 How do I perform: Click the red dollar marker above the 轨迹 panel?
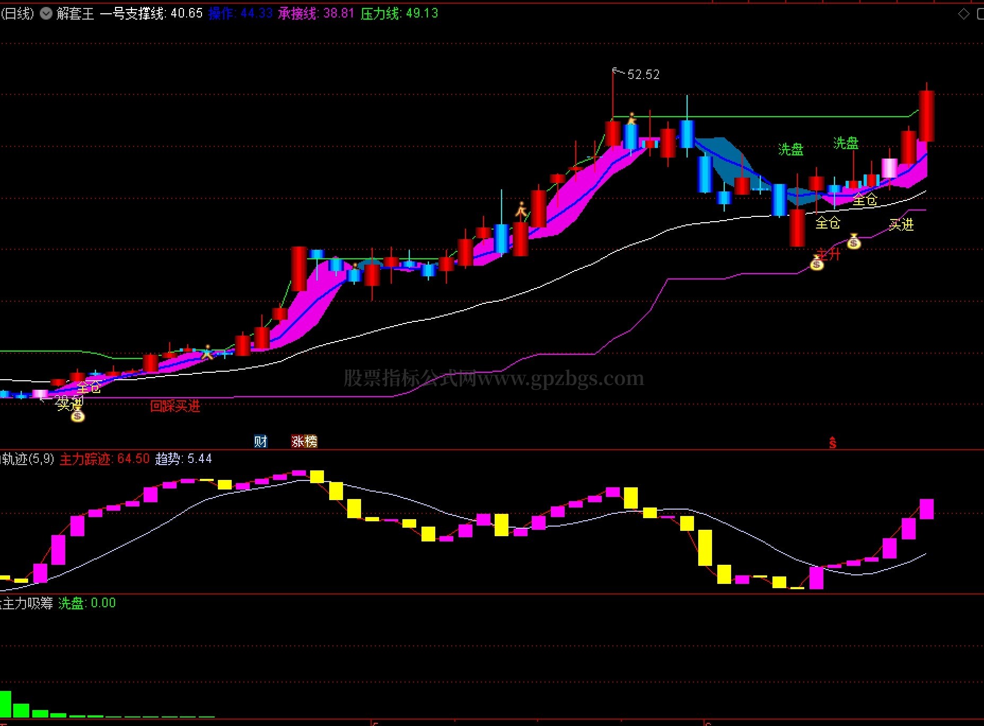pyautogui.click(x=833, y=442)
